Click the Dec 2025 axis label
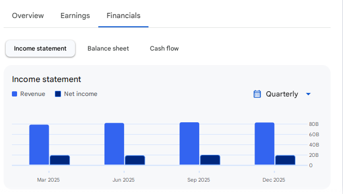 (274, 180)
